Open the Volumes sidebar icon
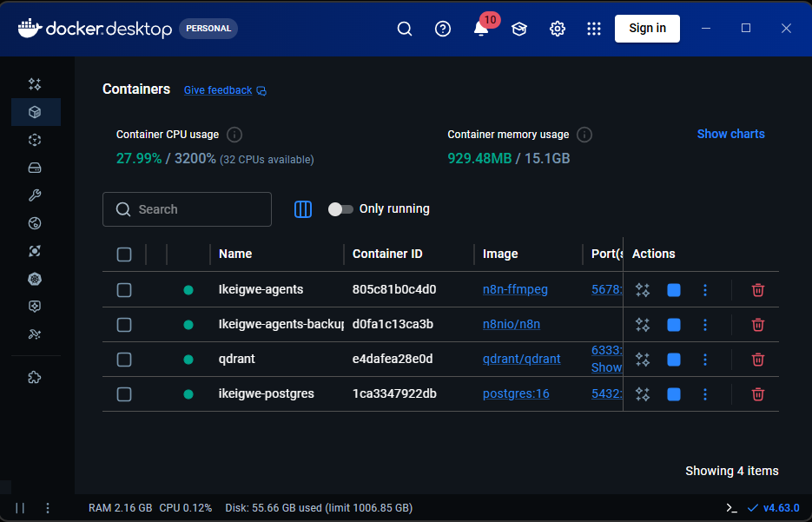 point(35,168)
